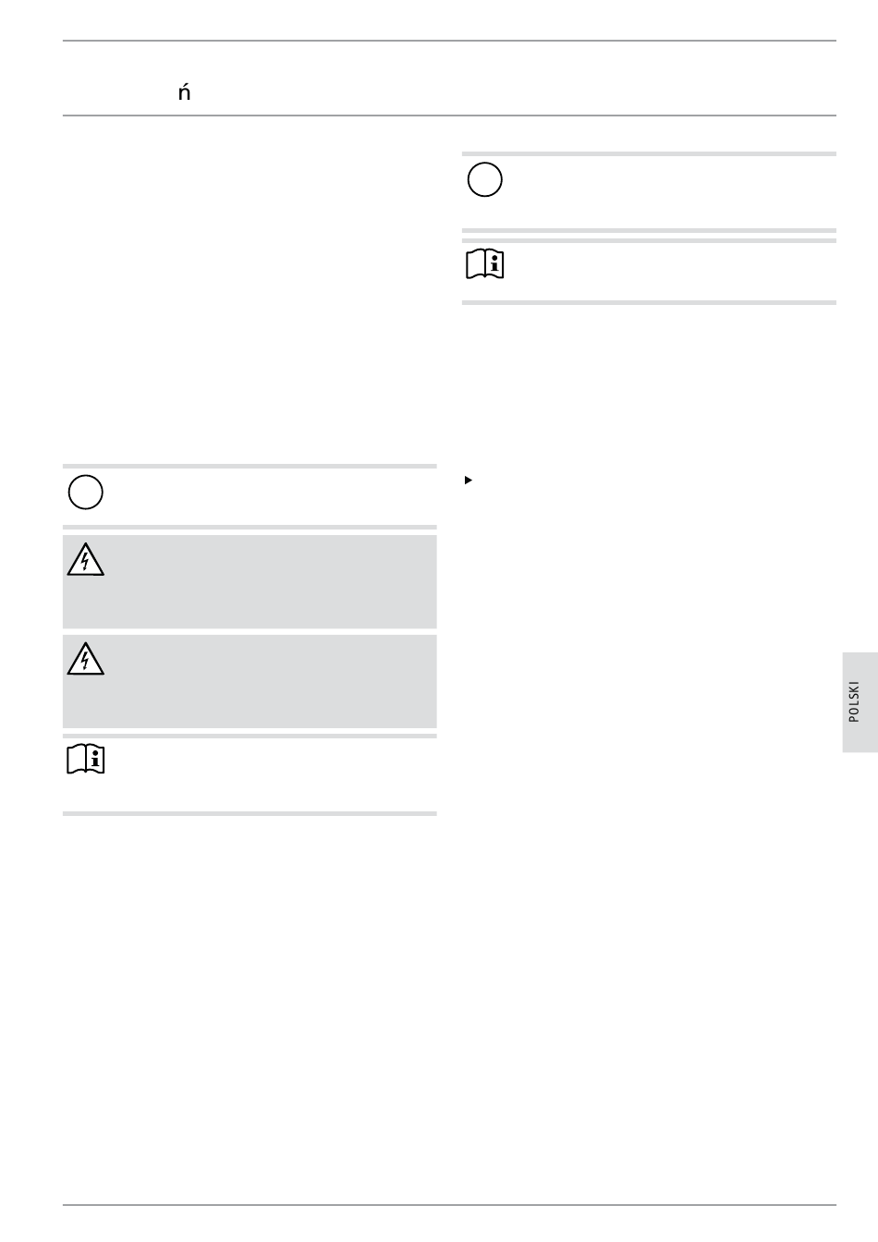Click the "ń" letter in page header
Viewport: 878px width, 1242px height.
point(184,92)
